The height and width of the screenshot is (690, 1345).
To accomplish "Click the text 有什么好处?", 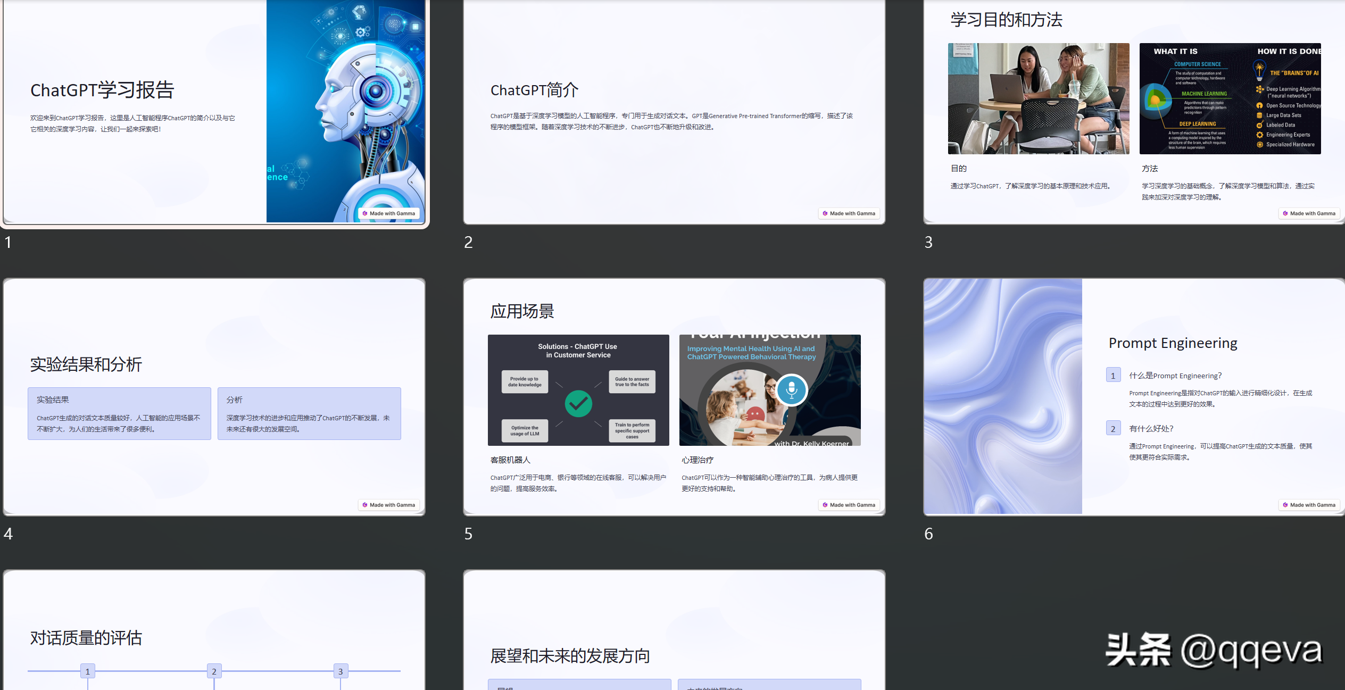I will (x=1151, y=429).
